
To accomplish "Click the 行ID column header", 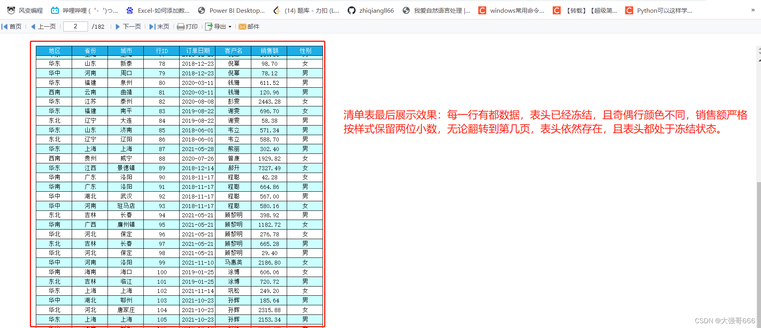I will [162, 51].
